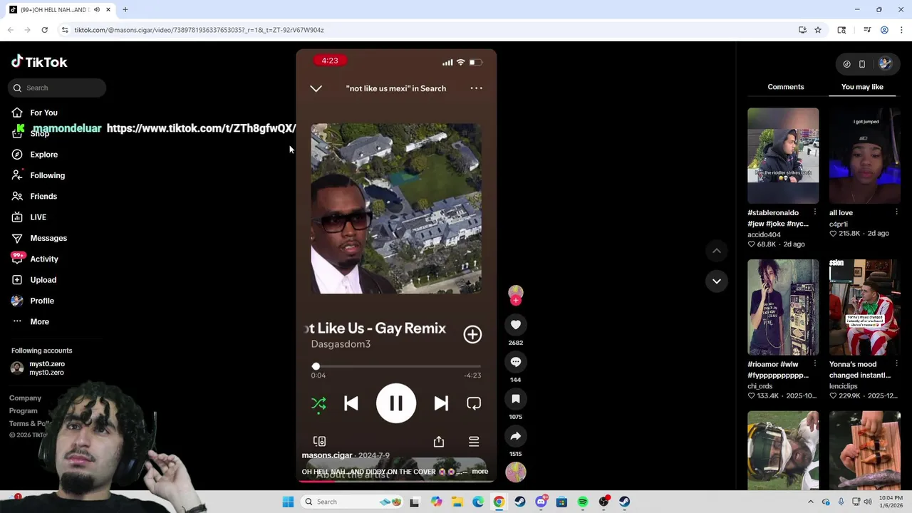Open the profile avatar in the top-right pill
The height and width of the screenshot is (513, 912).
tap(885, 64)
